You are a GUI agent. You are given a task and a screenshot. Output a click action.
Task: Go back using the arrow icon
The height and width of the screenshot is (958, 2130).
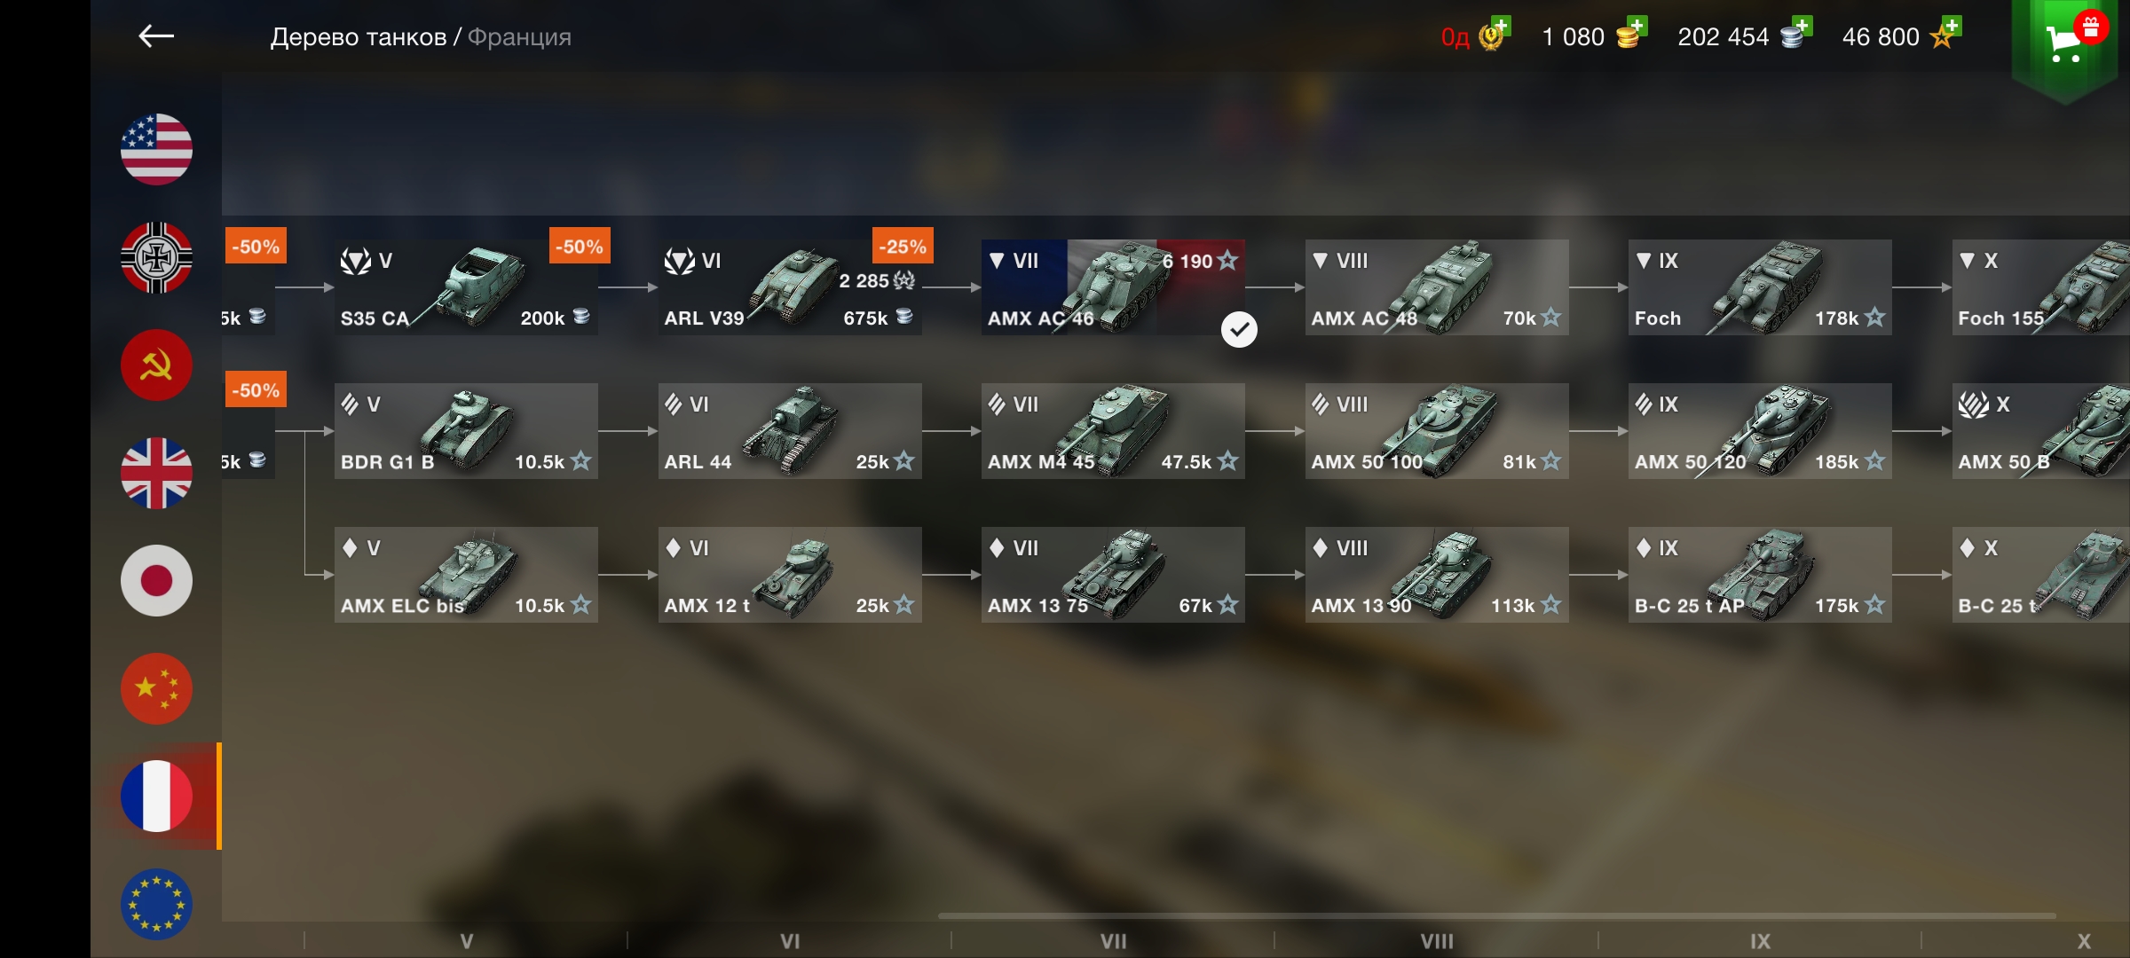(x=156, y=36)
